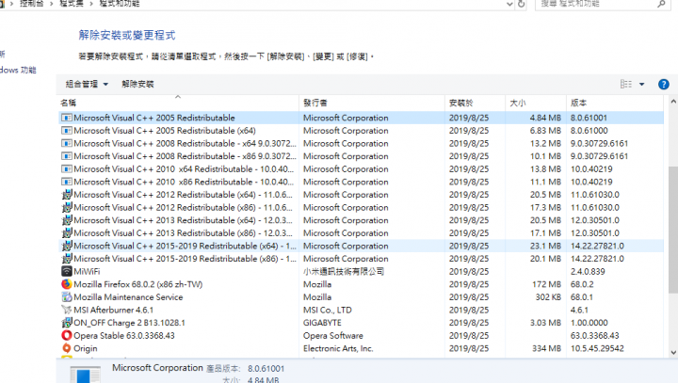The image size is (678, 383).
Task: Click the GIGABYTE publisher cell
Action: (x=322, y=323)
